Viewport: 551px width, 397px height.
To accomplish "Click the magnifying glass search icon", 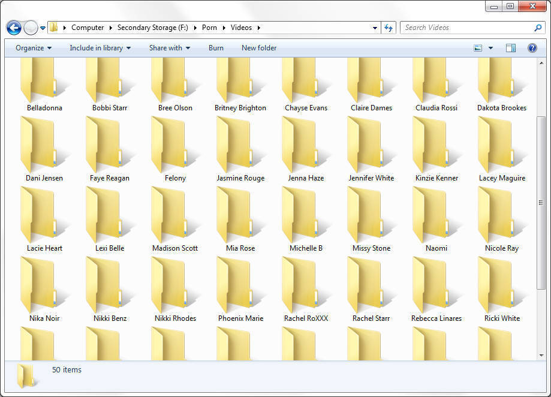I will point(538,28).
